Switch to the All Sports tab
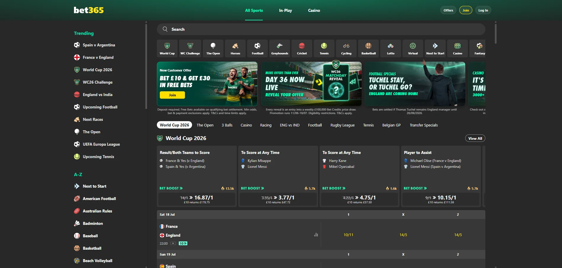Viewport: 562px width, 268px height. pos(254,10)
